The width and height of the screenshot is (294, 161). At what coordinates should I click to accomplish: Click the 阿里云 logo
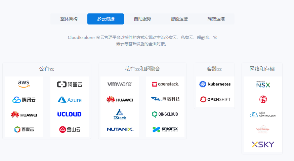tap(70, 85)
